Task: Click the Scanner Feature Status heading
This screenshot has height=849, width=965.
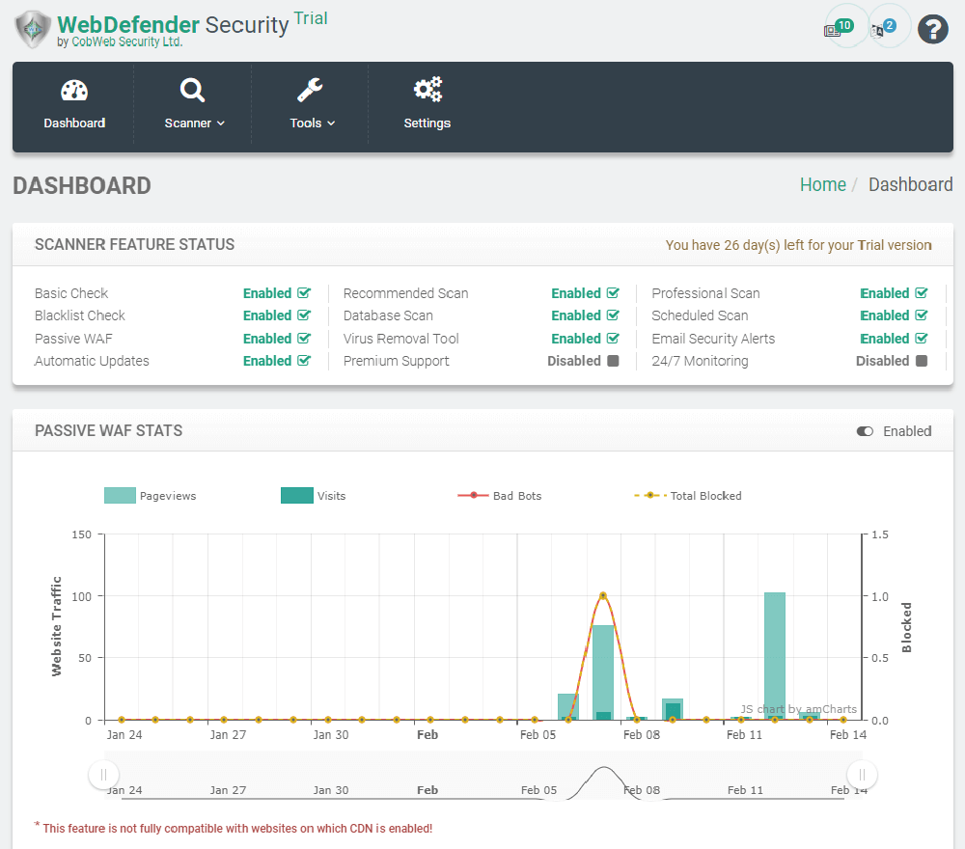Action: click(x=134, y=244)
